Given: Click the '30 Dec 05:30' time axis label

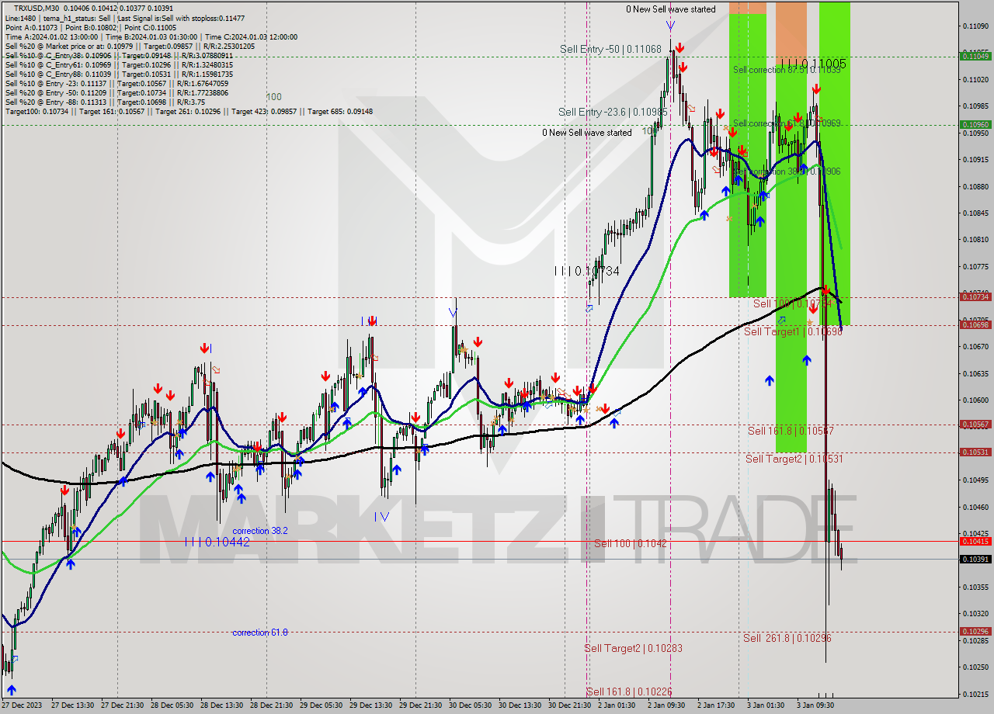Looking at the screenshot, I should coord(471,705).
